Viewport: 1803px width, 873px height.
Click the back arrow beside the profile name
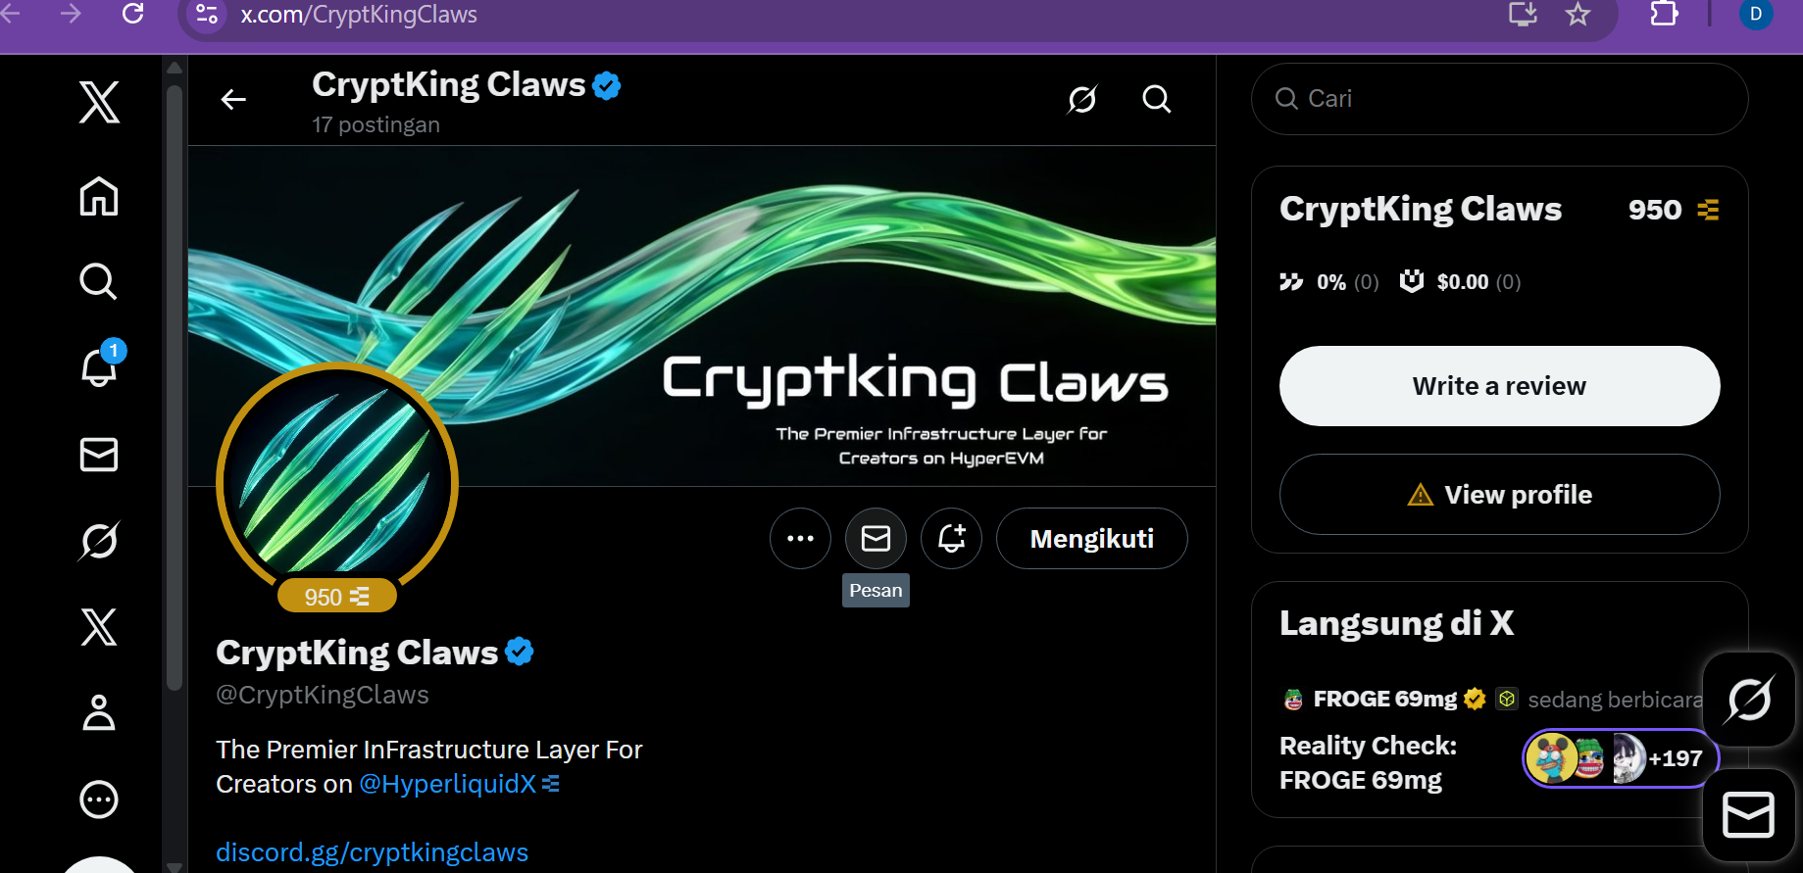[x=233, y=99]
